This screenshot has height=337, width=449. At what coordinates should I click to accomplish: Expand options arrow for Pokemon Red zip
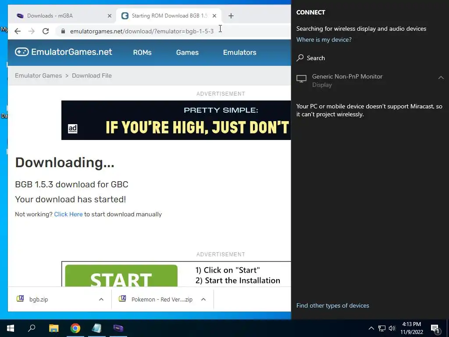tap(203, 299)
